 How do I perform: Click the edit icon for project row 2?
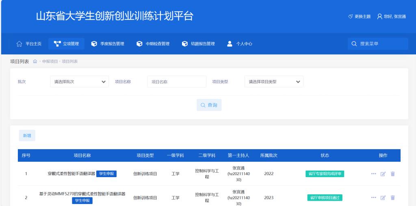pyautogui.click(x=383, y=198)
